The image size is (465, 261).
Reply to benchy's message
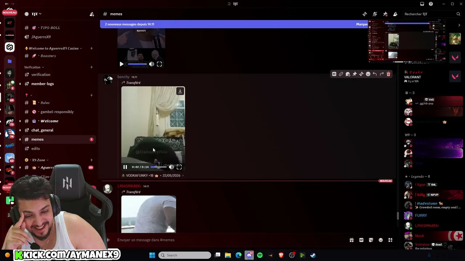(x=375, y=74)
